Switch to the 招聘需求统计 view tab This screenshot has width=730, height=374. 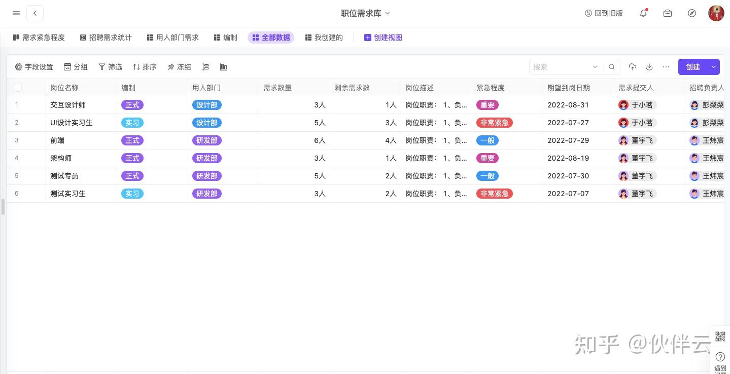[106, 38]
